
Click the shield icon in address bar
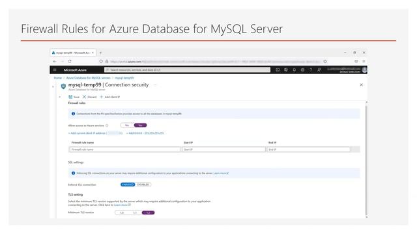point(101,61)
